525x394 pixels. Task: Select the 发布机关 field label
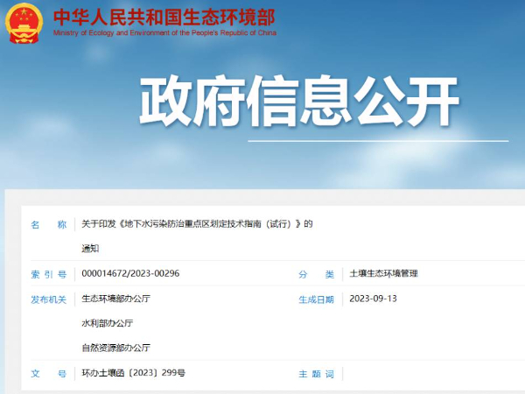48,299
